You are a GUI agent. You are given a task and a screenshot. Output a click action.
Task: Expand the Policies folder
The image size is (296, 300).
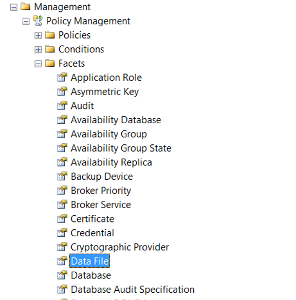coord(38,35)
